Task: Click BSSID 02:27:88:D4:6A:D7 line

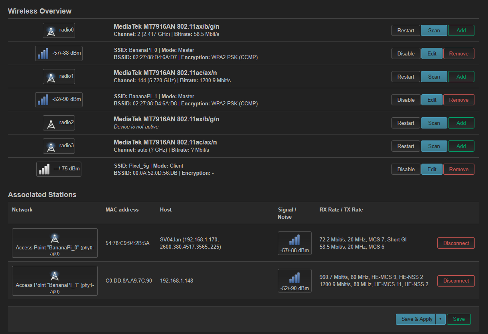Action: coord(186,57)
